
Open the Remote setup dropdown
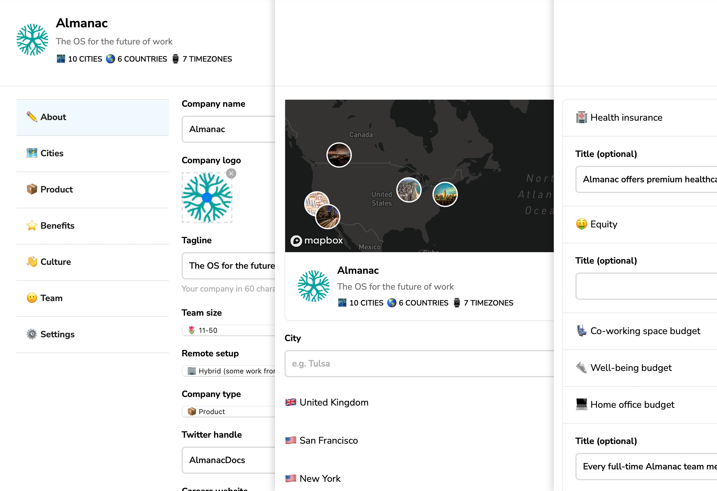229,371
